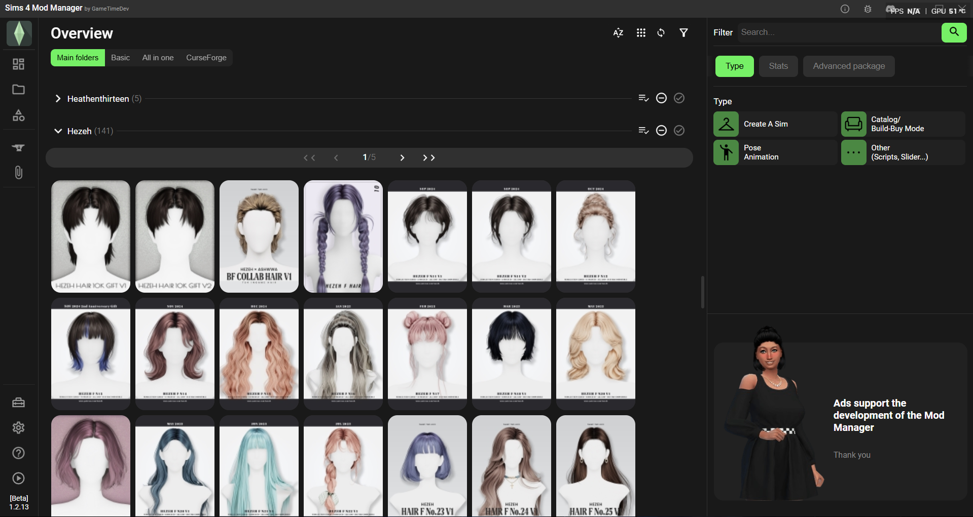Open the toolbox icon in the sidebar

point(19,403)
